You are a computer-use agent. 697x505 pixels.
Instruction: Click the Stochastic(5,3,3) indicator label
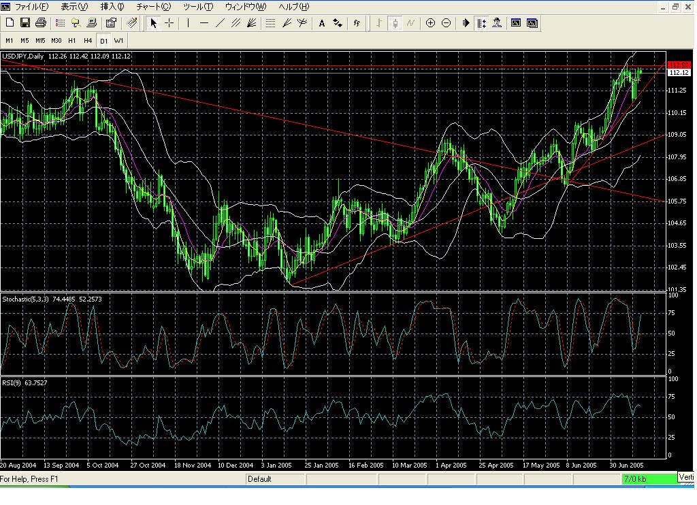(25, 299)
